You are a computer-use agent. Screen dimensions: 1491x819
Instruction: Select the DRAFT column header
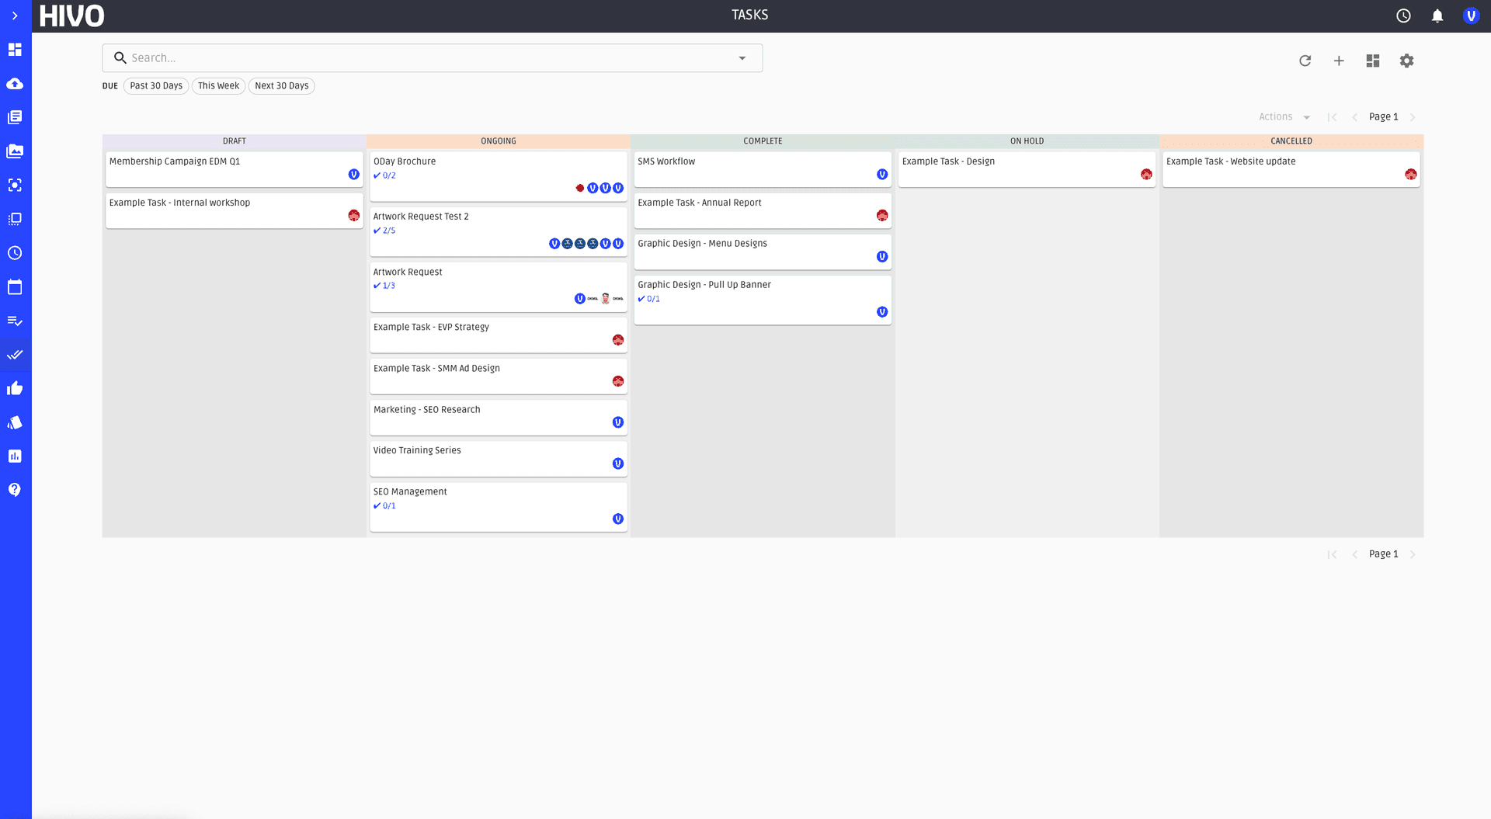pyautogui.click(x=235, y=141)
